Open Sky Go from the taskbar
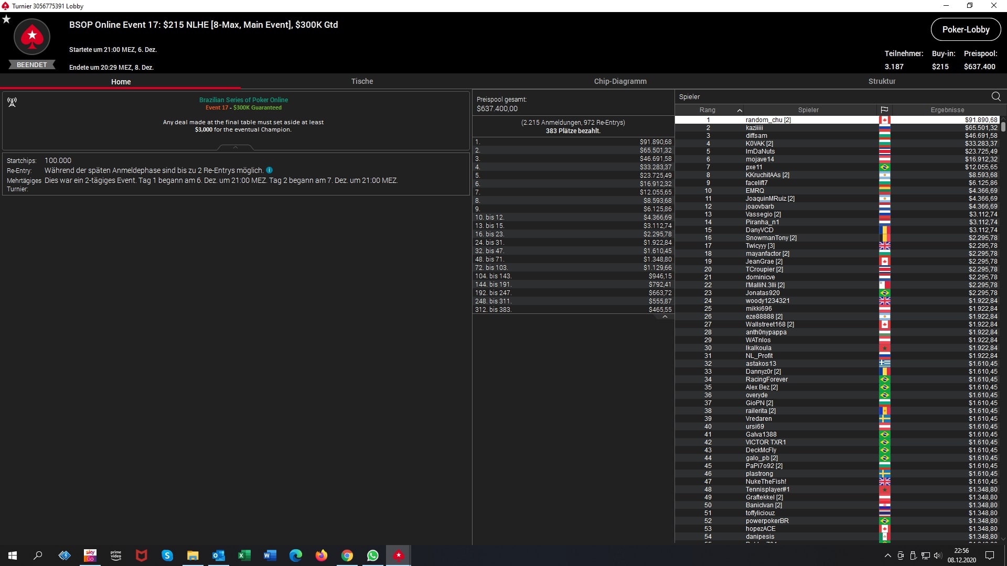Screen dimensions: 1007x566 pos(90,556)
